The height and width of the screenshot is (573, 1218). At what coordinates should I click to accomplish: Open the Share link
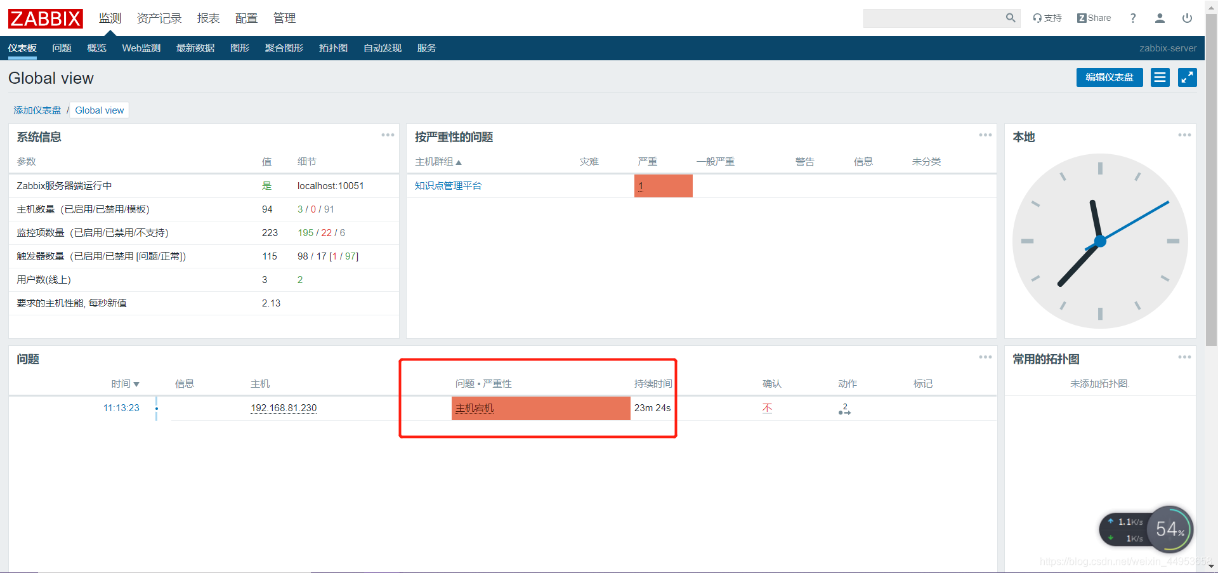(1094, 18)
